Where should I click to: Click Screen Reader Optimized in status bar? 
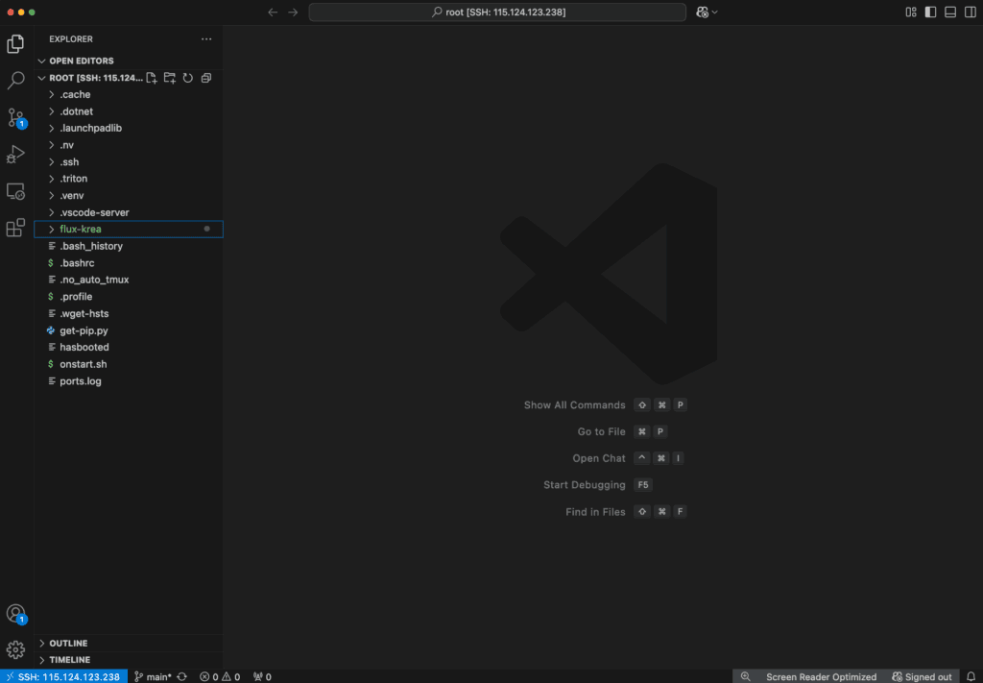point(822,676)
